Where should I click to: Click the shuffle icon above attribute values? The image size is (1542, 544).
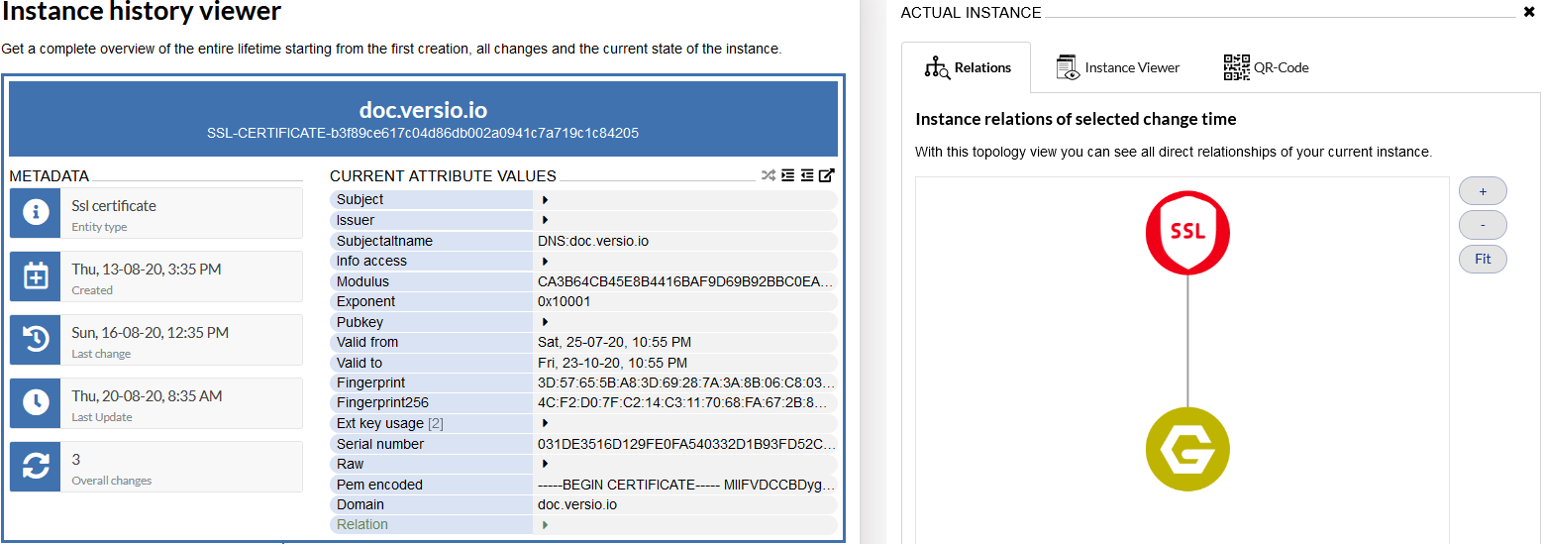(x=768, y=175)
